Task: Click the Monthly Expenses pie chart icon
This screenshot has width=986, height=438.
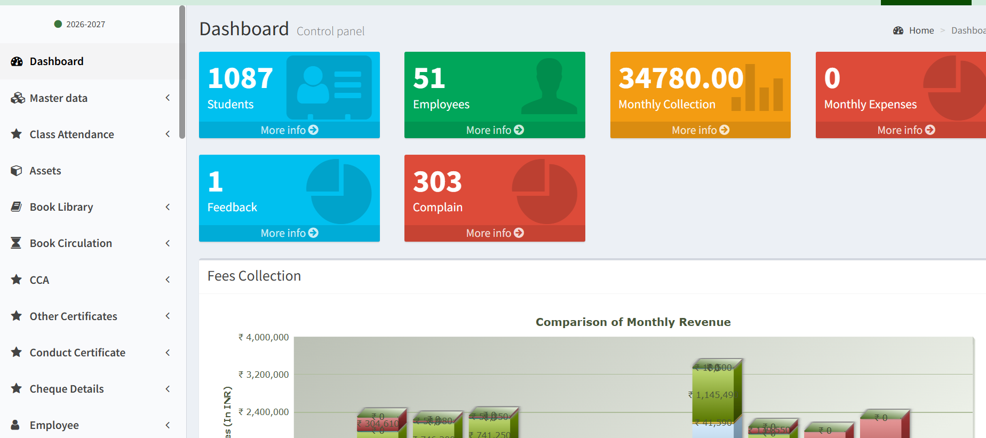Action: pyautogui.click(x=955, y=87)
